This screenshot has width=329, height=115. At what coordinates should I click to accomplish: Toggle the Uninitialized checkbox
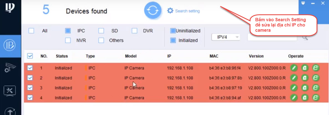tap(173, 31)
